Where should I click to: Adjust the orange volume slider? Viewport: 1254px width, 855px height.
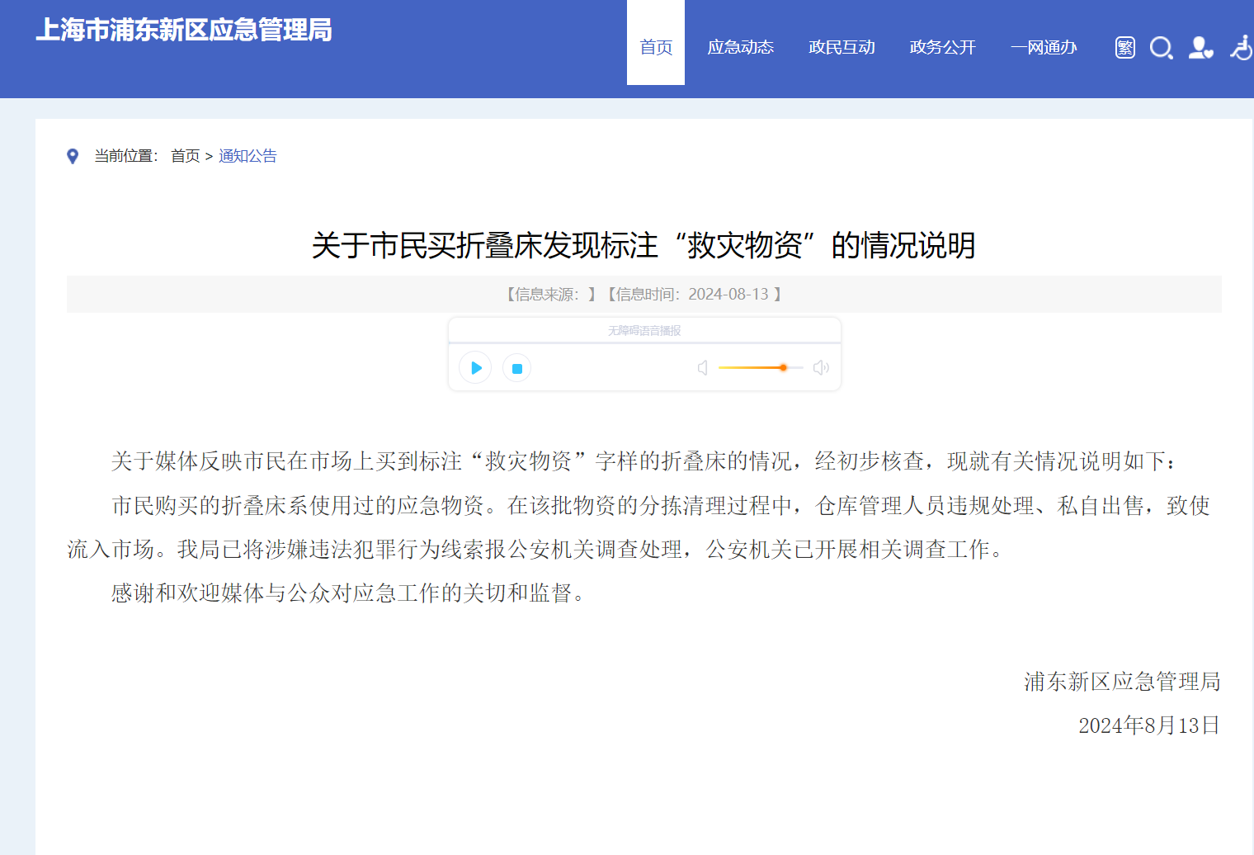pyautogui.click(x=783, y=368)
